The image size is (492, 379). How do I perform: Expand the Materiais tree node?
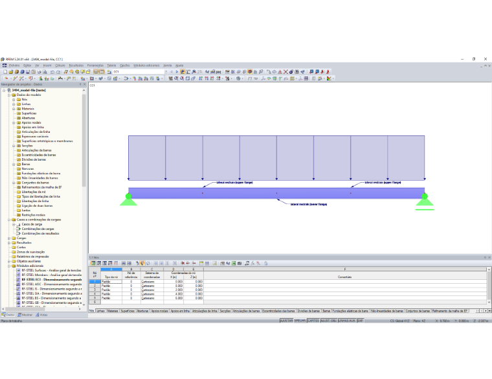point(14,109)
